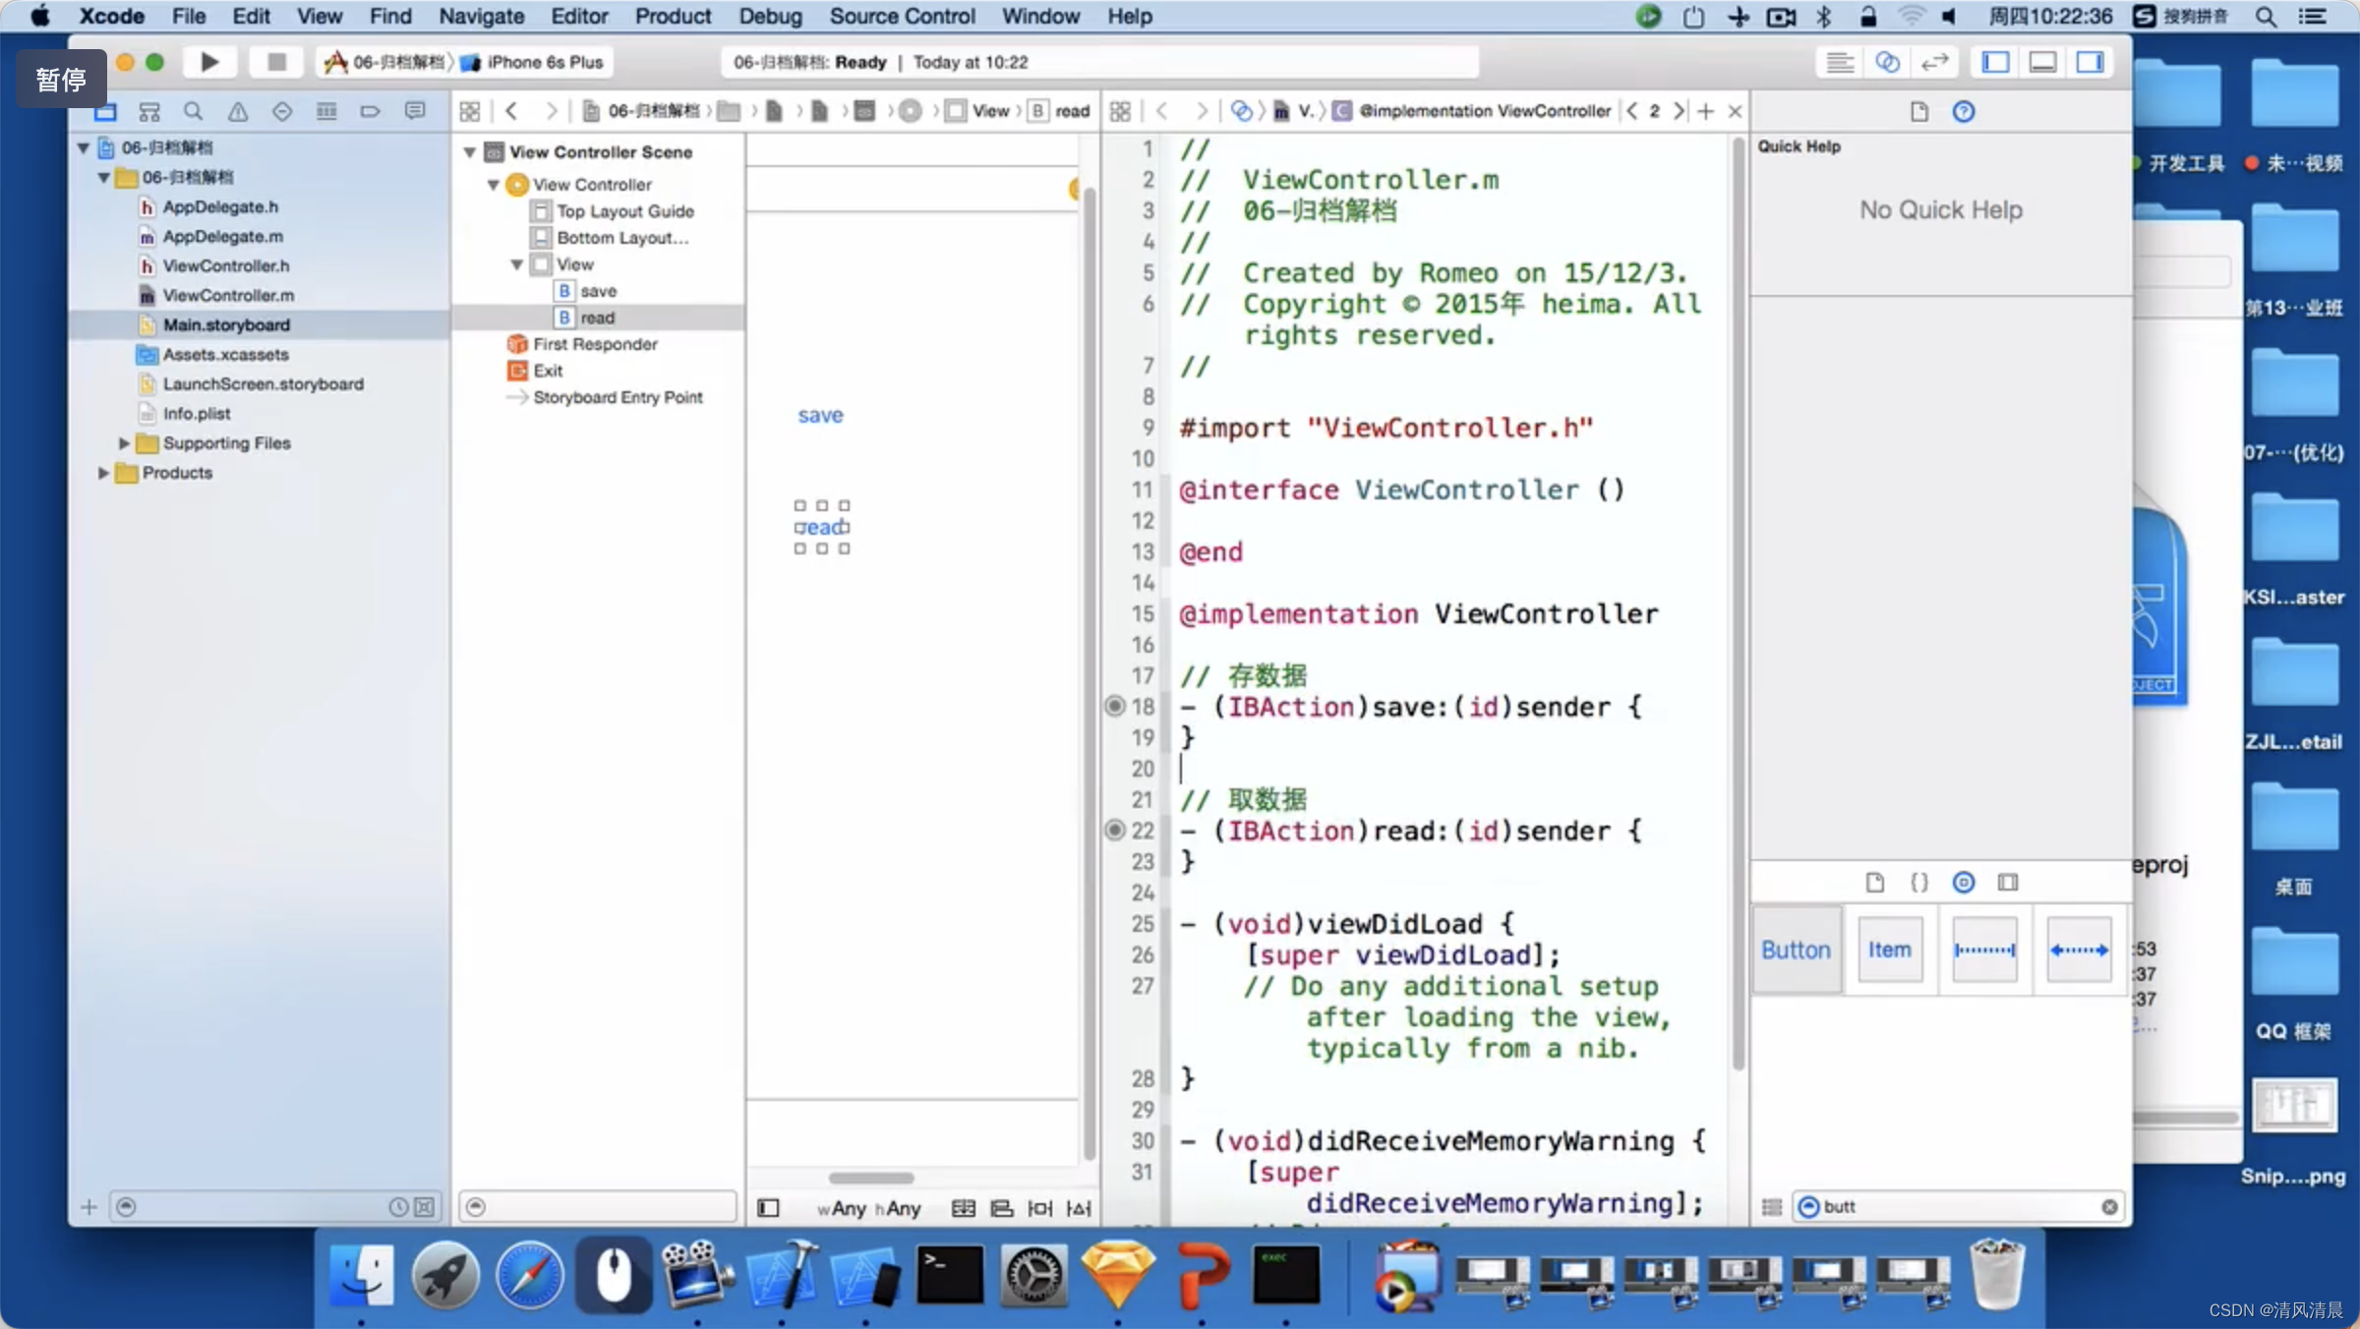Add a new file with plus button
This screenshot has width=2360, height=1329.
pos(88,1207)
